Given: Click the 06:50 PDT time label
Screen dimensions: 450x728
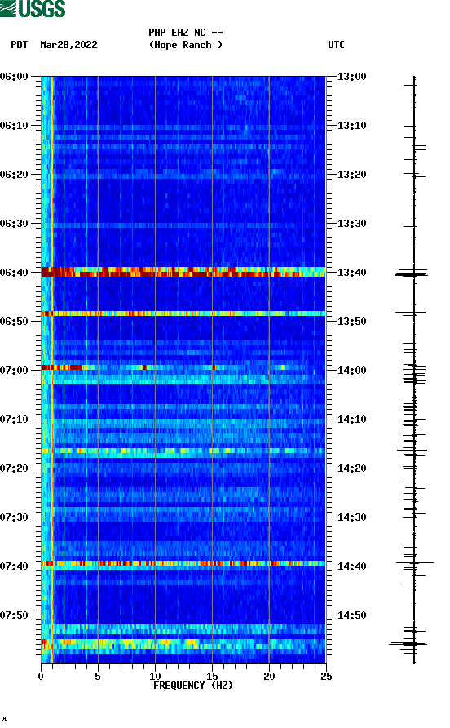Looking at the screenshot, I should [15, 322].
